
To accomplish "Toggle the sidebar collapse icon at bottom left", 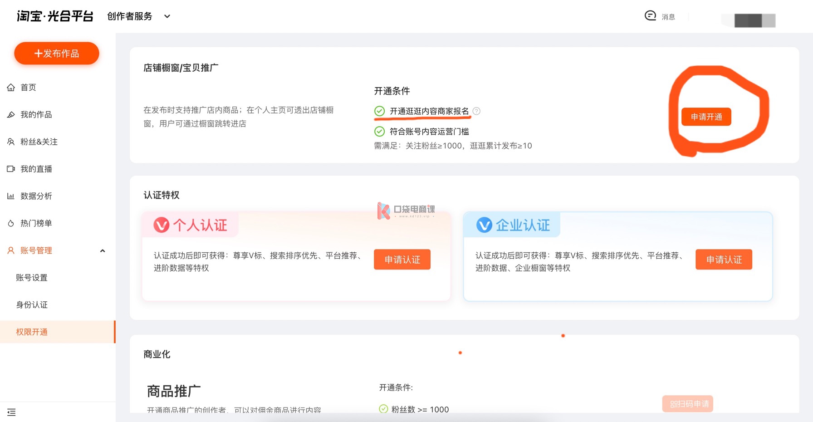I will coord(11,412).
